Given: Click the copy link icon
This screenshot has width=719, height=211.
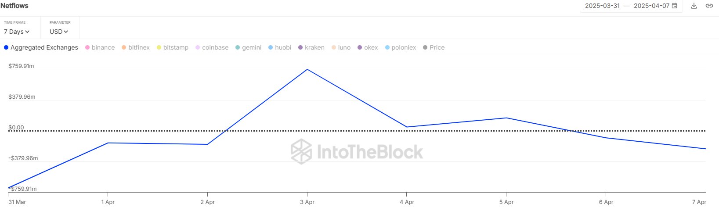Looking at the screenshot, I should 709,6.
